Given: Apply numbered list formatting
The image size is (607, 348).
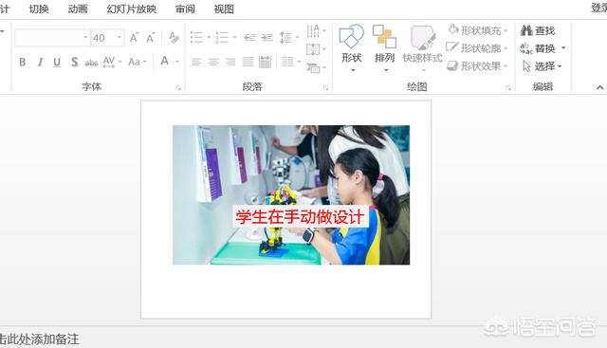Looking at the screenshot, I should [222, 38].
